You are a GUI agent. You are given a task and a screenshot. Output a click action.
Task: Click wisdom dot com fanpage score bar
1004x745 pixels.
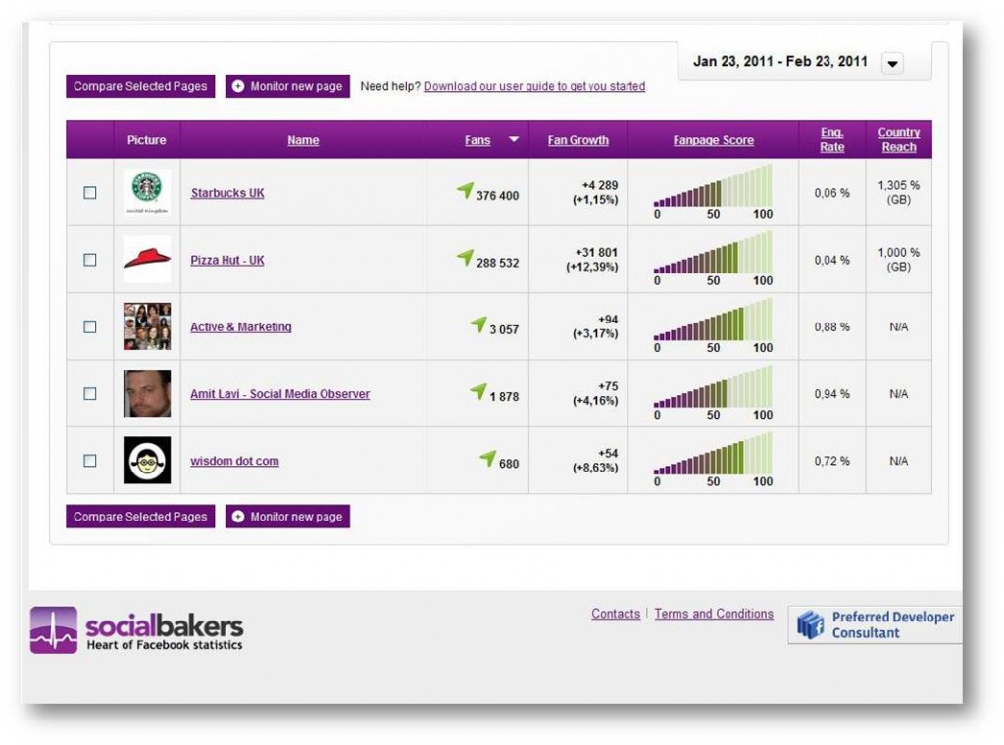click(713, 454)
